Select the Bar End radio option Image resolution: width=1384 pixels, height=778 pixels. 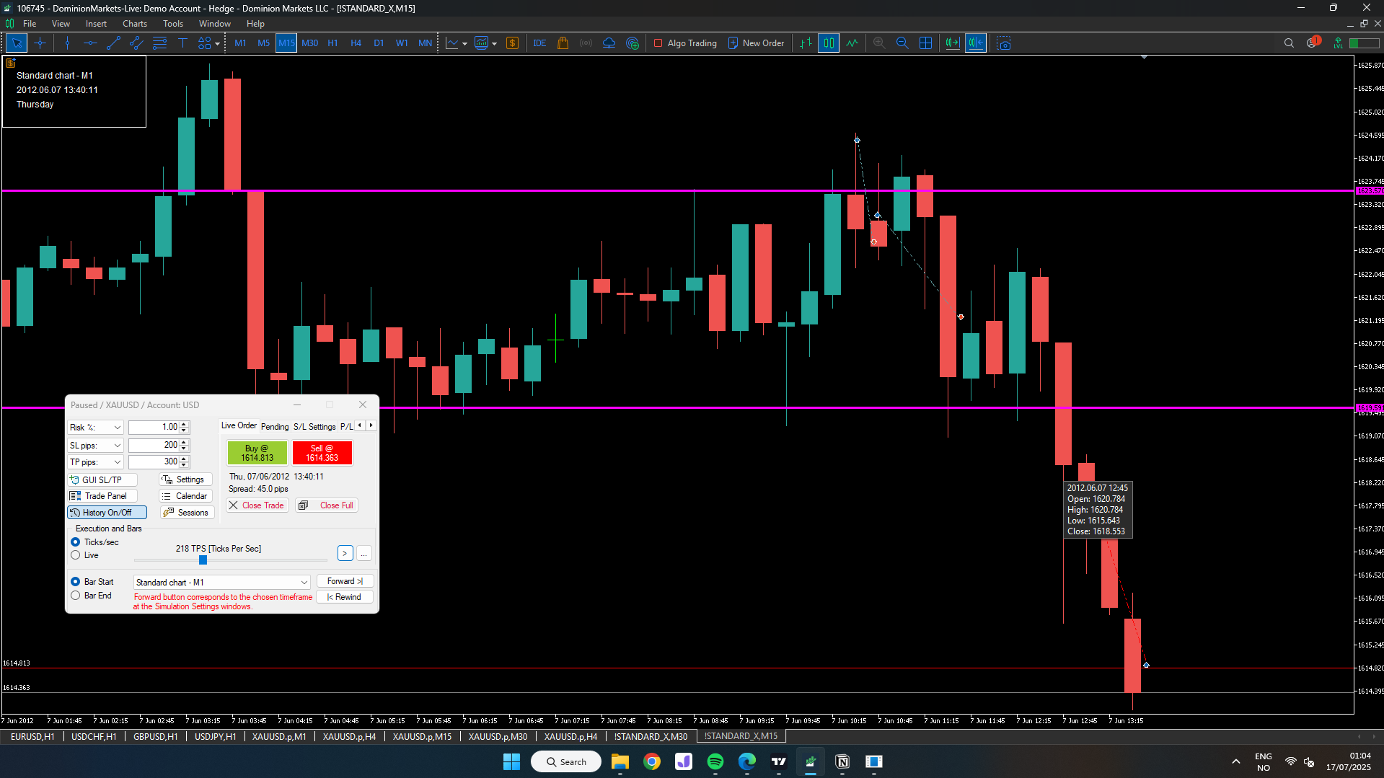click(x=75, y=596)
